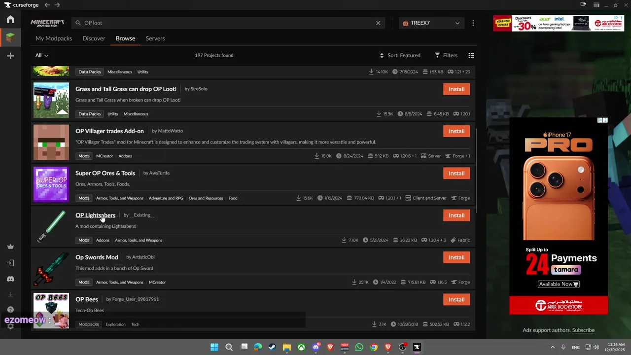Image resolution: width=631 pixels, height=355 pixels.
Task: Switch to list view layout icon
Action: tap(471, 55)
